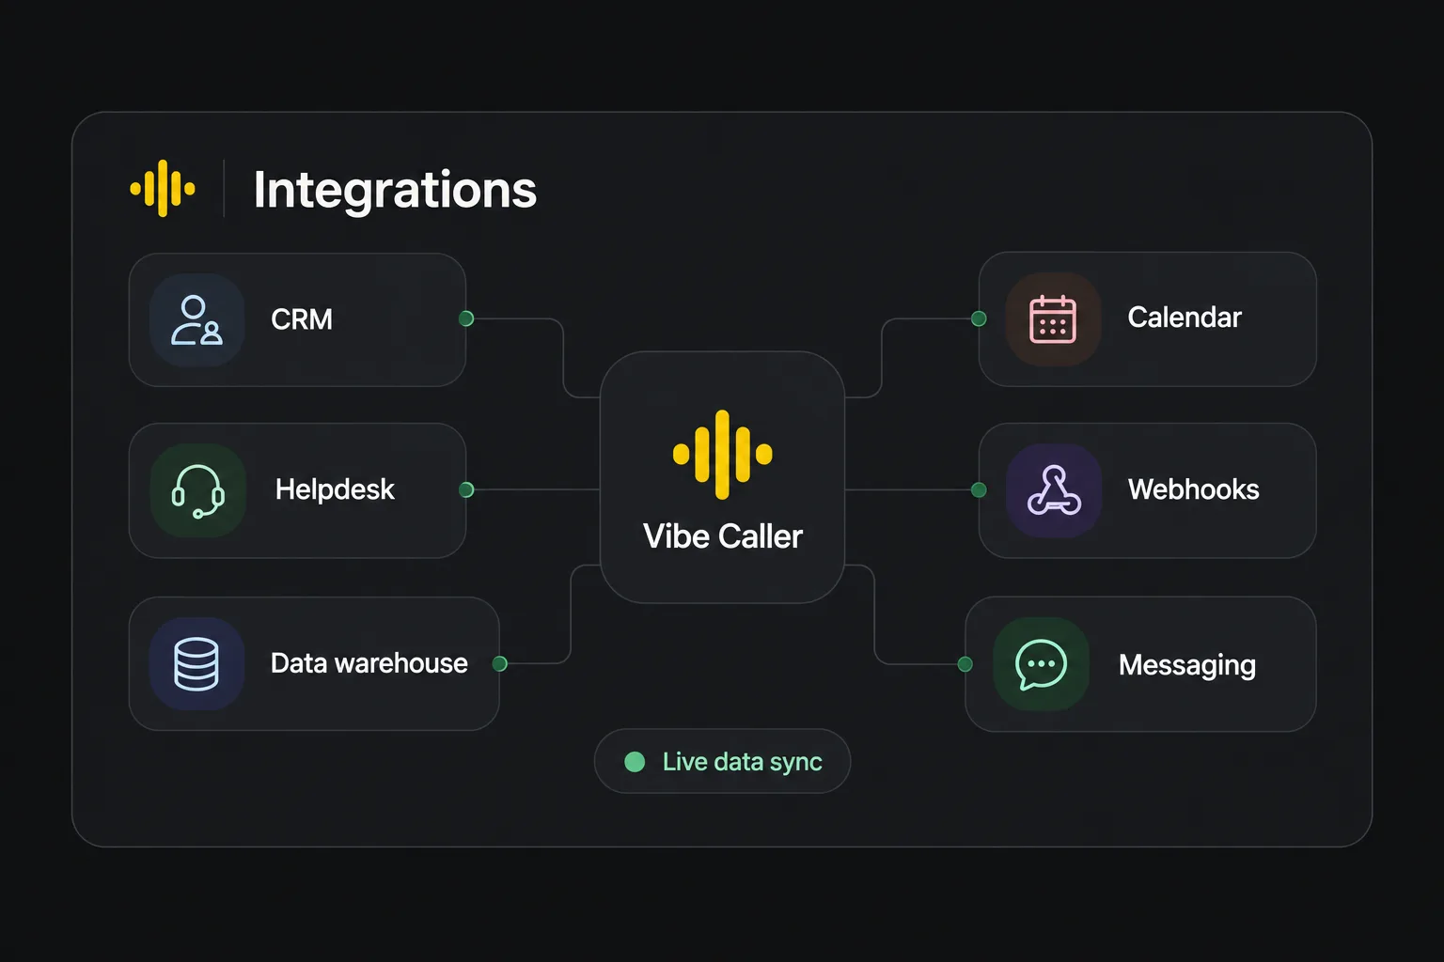Select the Webhooks label text

pyautogui.click(x=1193, y=489)
